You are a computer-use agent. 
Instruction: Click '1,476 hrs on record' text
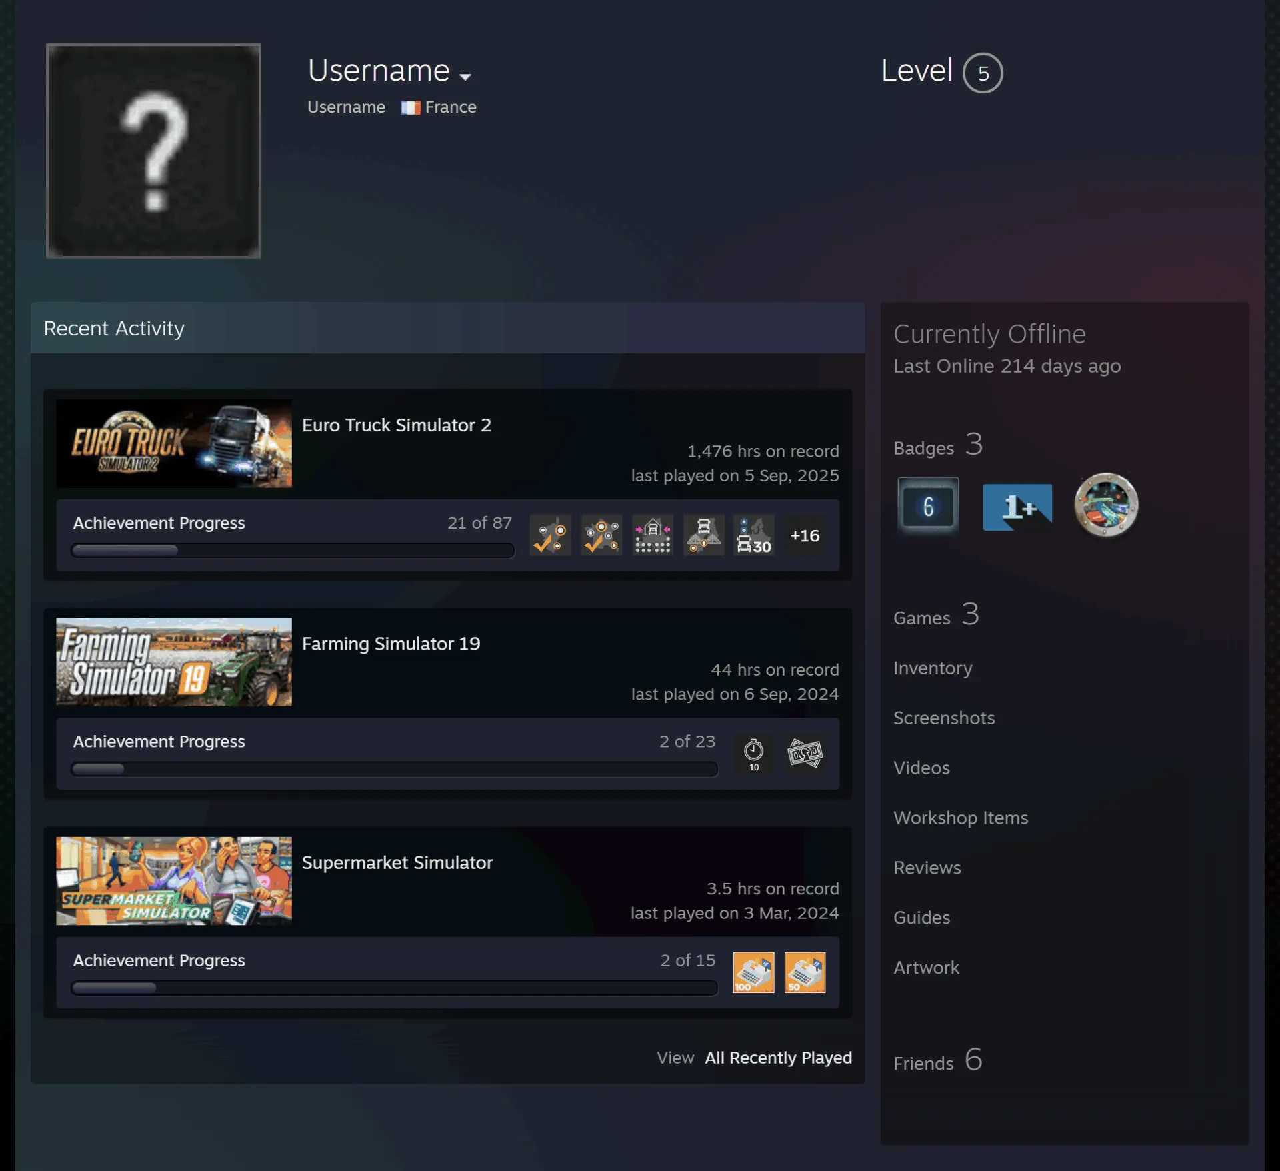click(x=763, y=451)
